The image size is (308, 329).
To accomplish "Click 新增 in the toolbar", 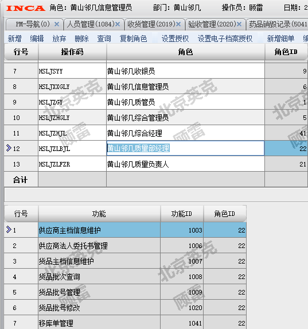I will click(x=15, y=38).
